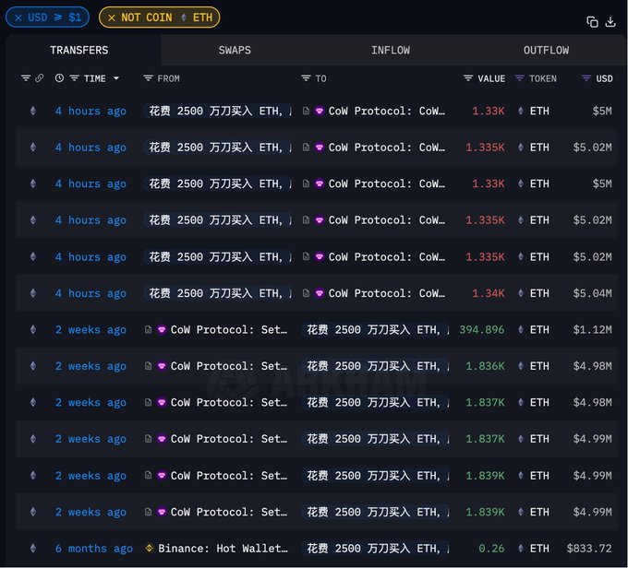Filter by the FROM column
This screenshot has width=628, height=568.
(148, 78)
